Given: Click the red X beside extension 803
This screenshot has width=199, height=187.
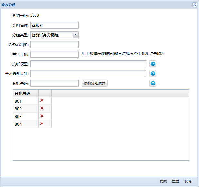Looking at the screenshot, I should click(x=42, y=116).
